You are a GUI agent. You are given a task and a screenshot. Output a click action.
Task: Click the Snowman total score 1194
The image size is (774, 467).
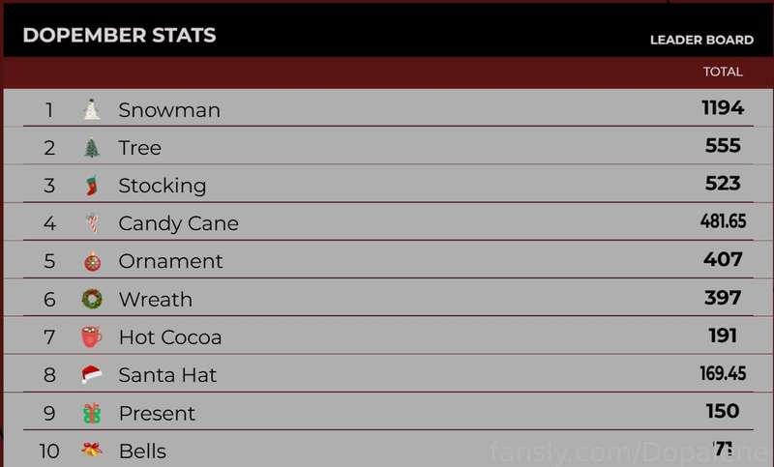tap(723, 107)
